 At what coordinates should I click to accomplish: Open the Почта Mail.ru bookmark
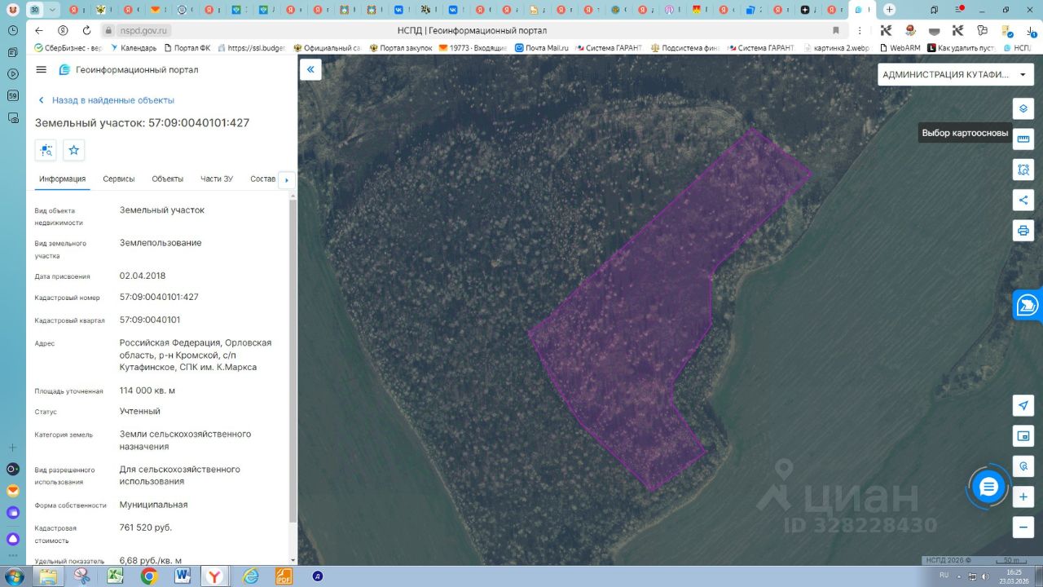pyautogui.click(x=542, y=48)
